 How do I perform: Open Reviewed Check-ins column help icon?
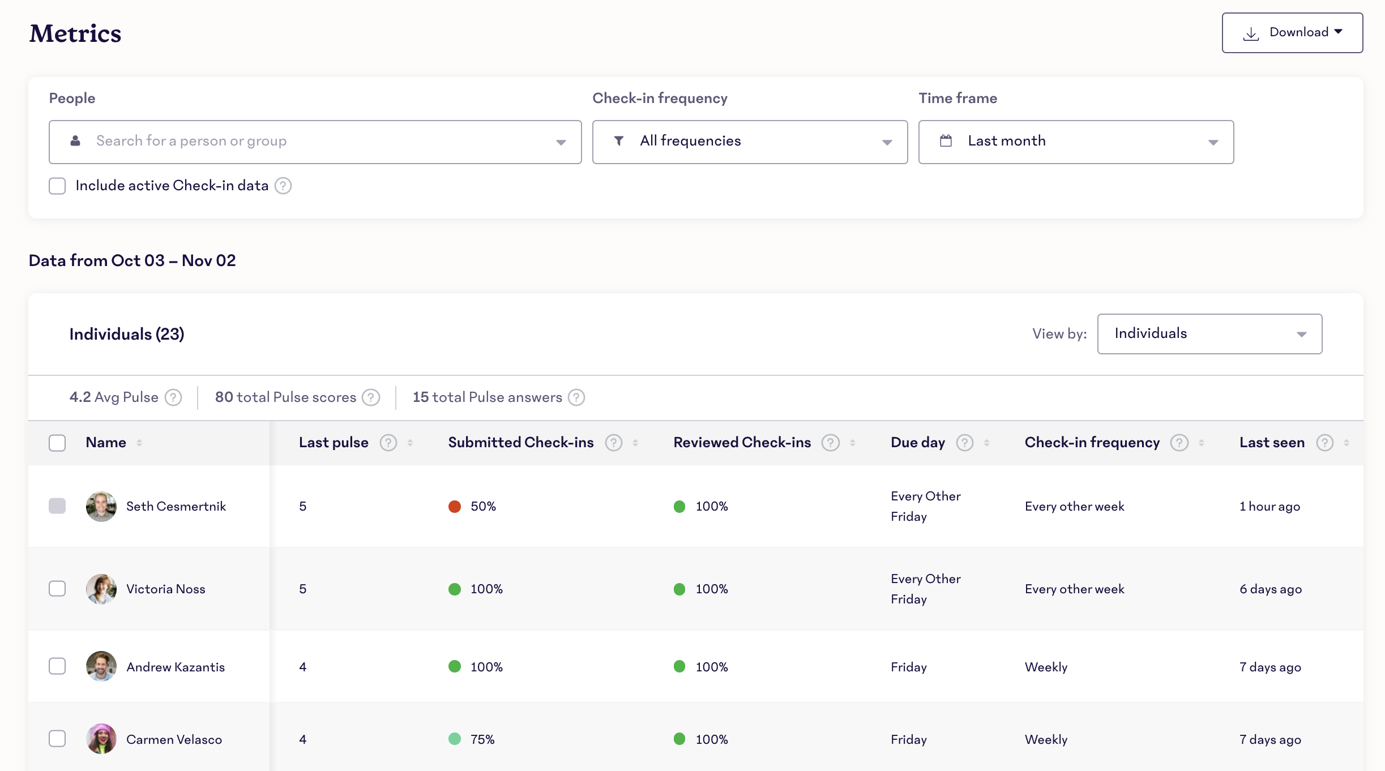tap(831, 443)
